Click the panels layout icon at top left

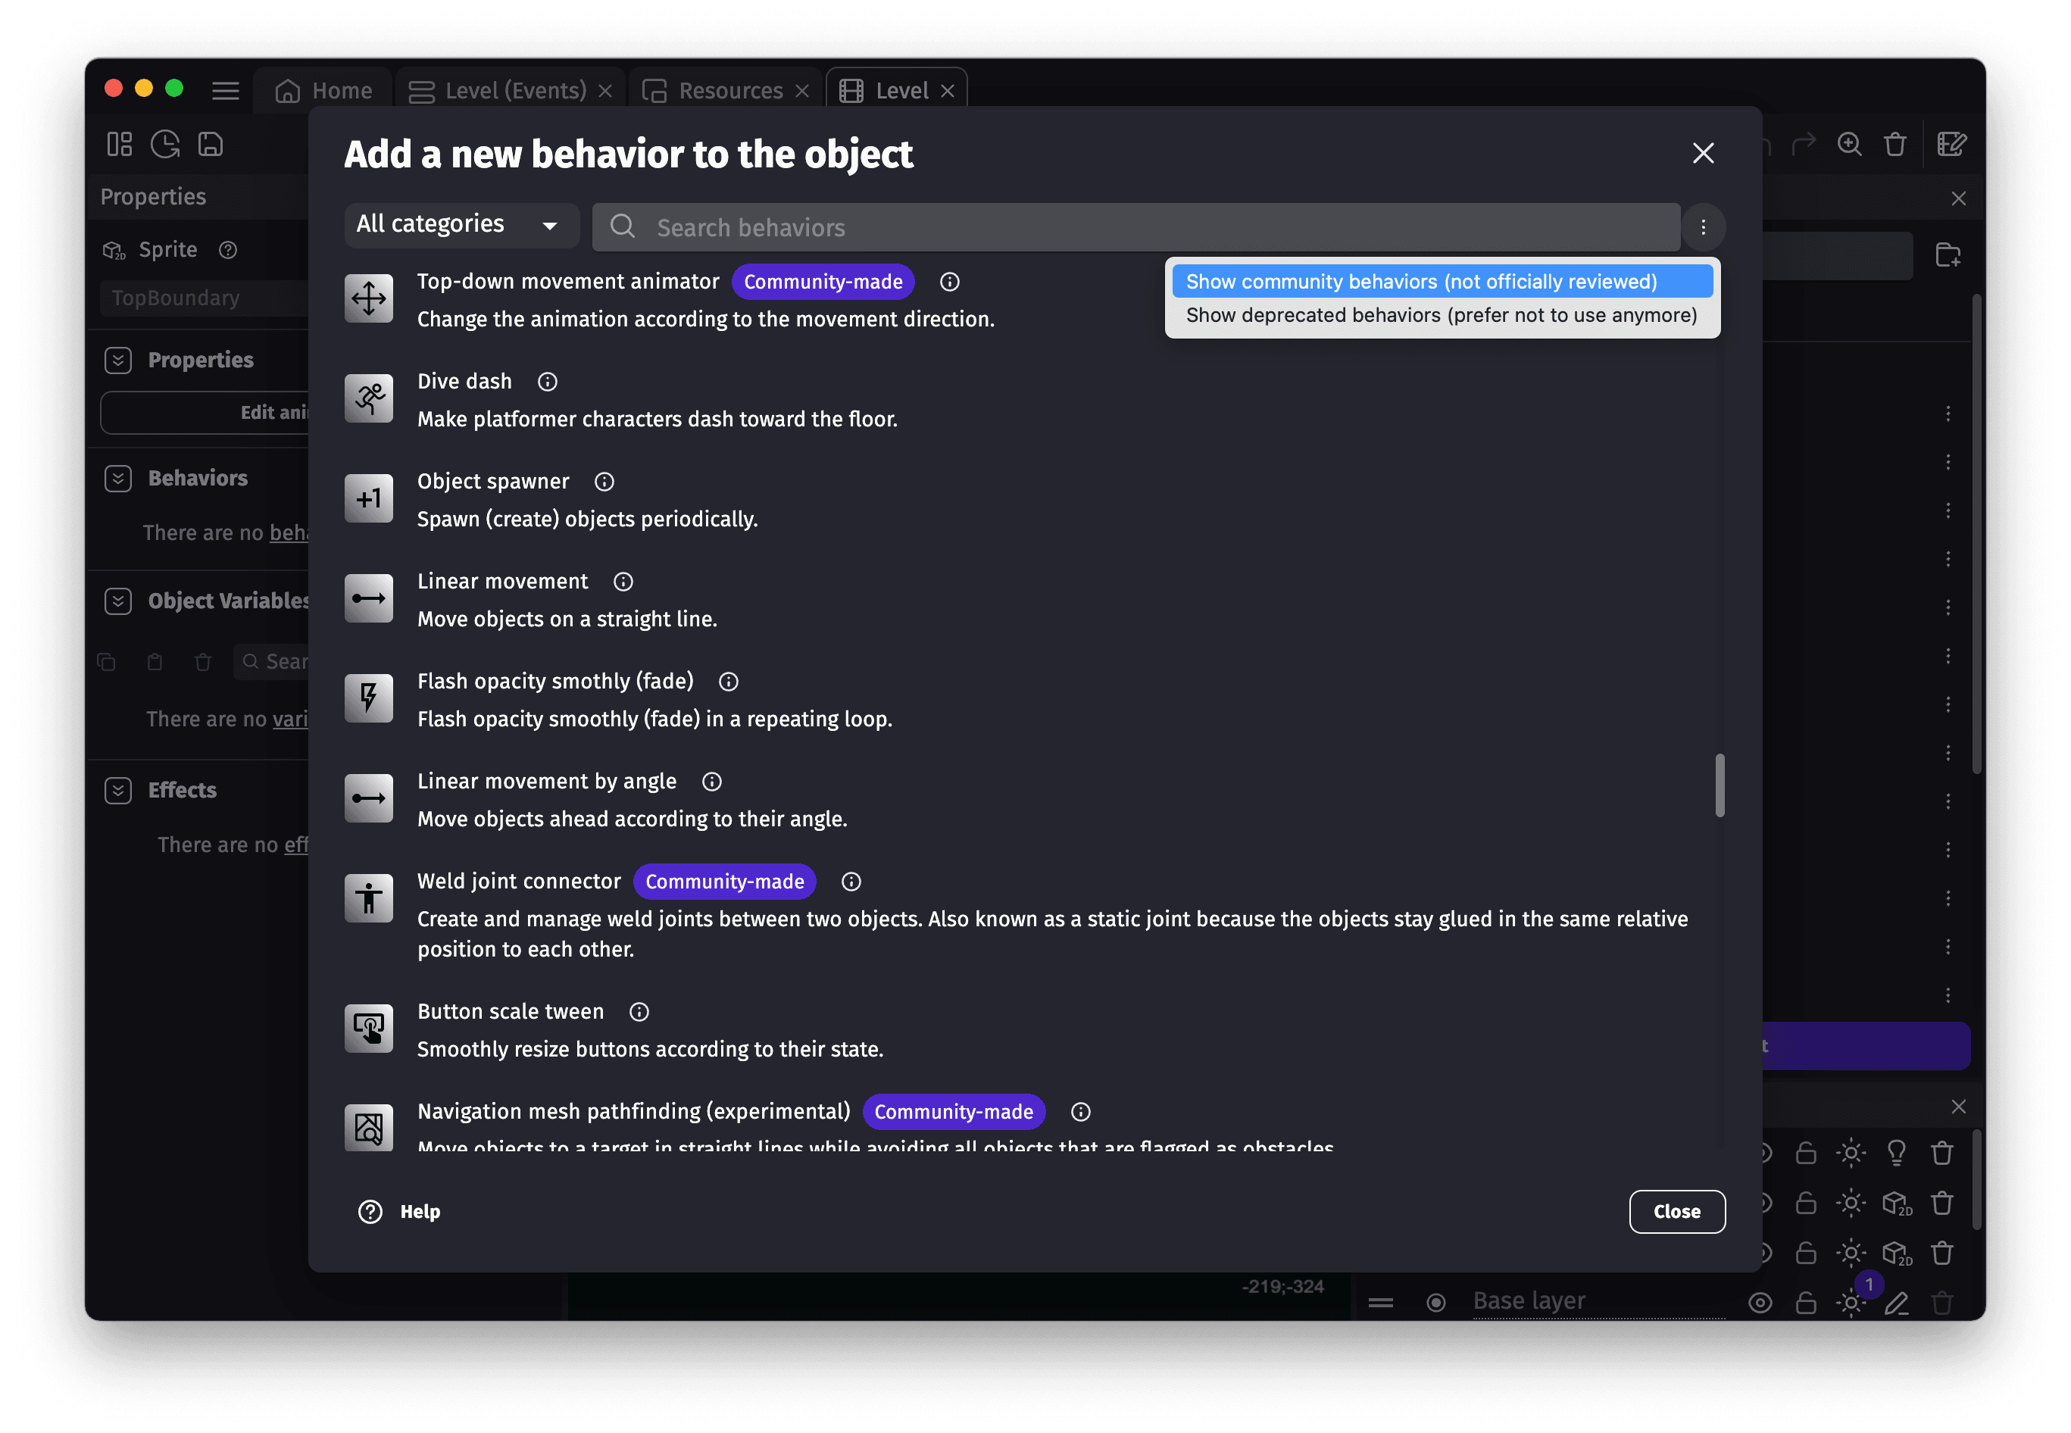pyautogui.click(x=120, y=144)
